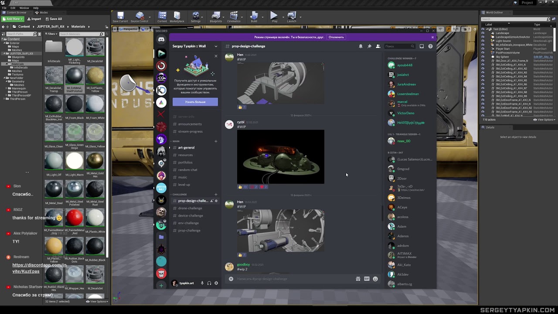Click attach plus button in message bar
Viewport: 558px width, 314px height.
tap(231, 279)
